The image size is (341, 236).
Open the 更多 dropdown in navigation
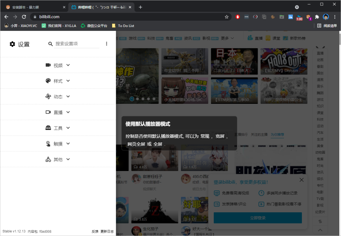(x=227, y=38)
